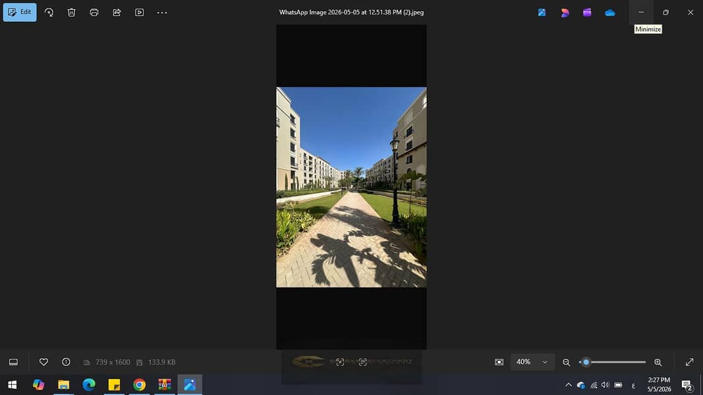This screenshot has width=703, height=395.
Task: Mark photo as favorite with the heart
Action: click(43, 362)
